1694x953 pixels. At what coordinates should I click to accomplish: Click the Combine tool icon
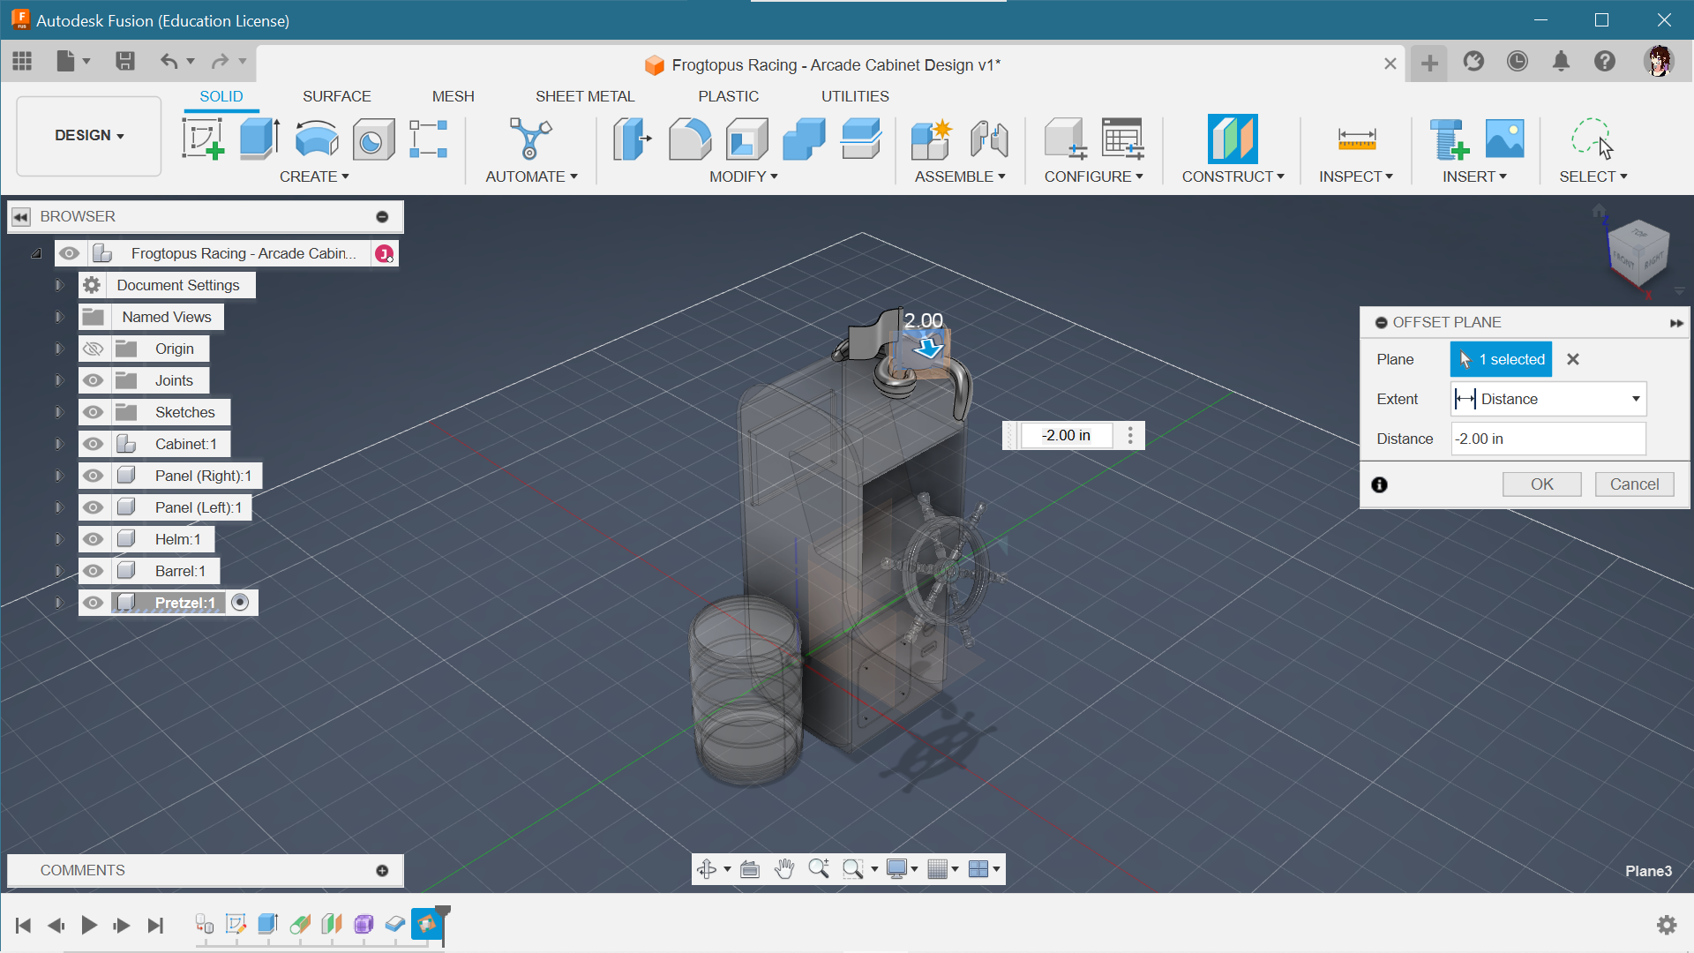[x=804, y=139]
